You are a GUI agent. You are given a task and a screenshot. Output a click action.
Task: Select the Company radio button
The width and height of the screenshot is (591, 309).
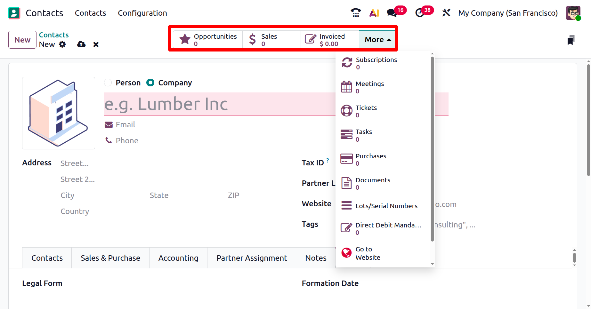coord(150,83)
